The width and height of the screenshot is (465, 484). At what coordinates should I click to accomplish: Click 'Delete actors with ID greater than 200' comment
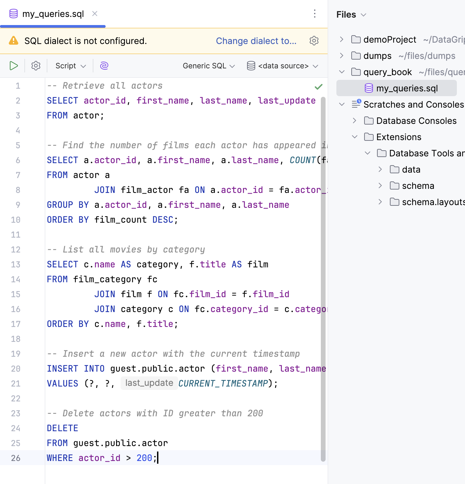point(155,413)
